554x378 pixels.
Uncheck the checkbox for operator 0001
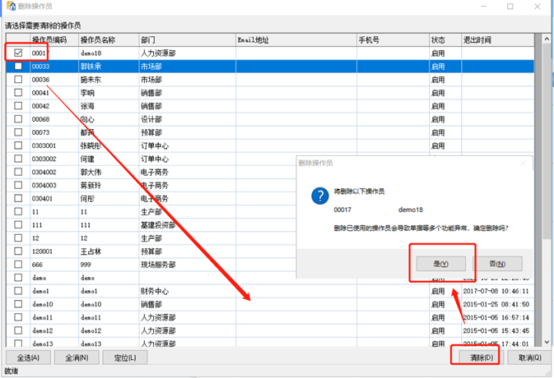pyautogui.click(x=18, y=53)
